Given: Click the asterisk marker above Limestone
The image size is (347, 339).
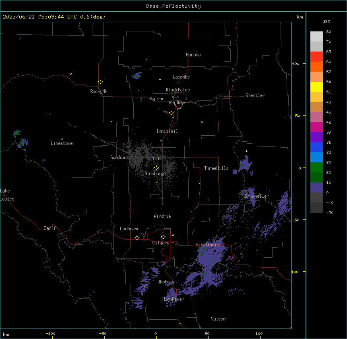Looking at the screenshot, I should (62, 139).
